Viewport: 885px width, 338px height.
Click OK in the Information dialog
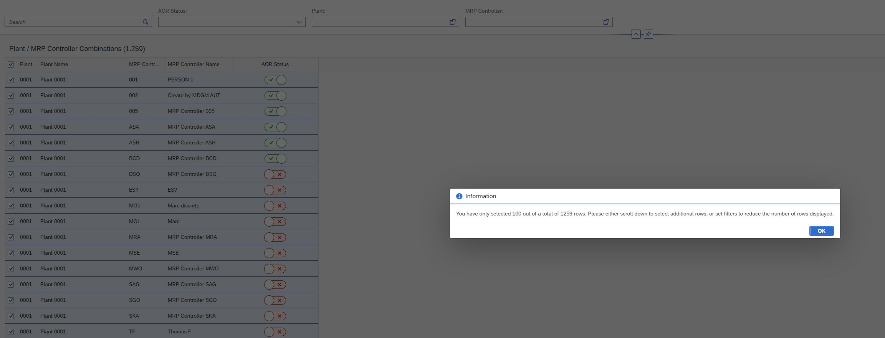821,231
